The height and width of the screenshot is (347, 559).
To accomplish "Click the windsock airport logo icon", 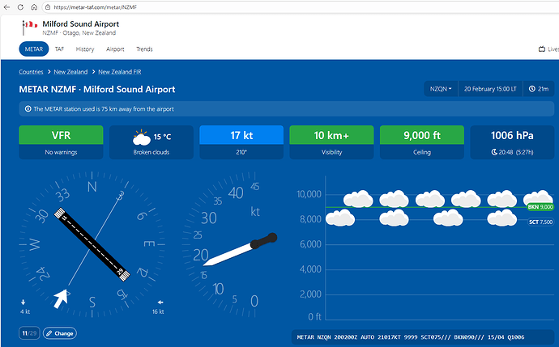I will (x=30, y=26).
